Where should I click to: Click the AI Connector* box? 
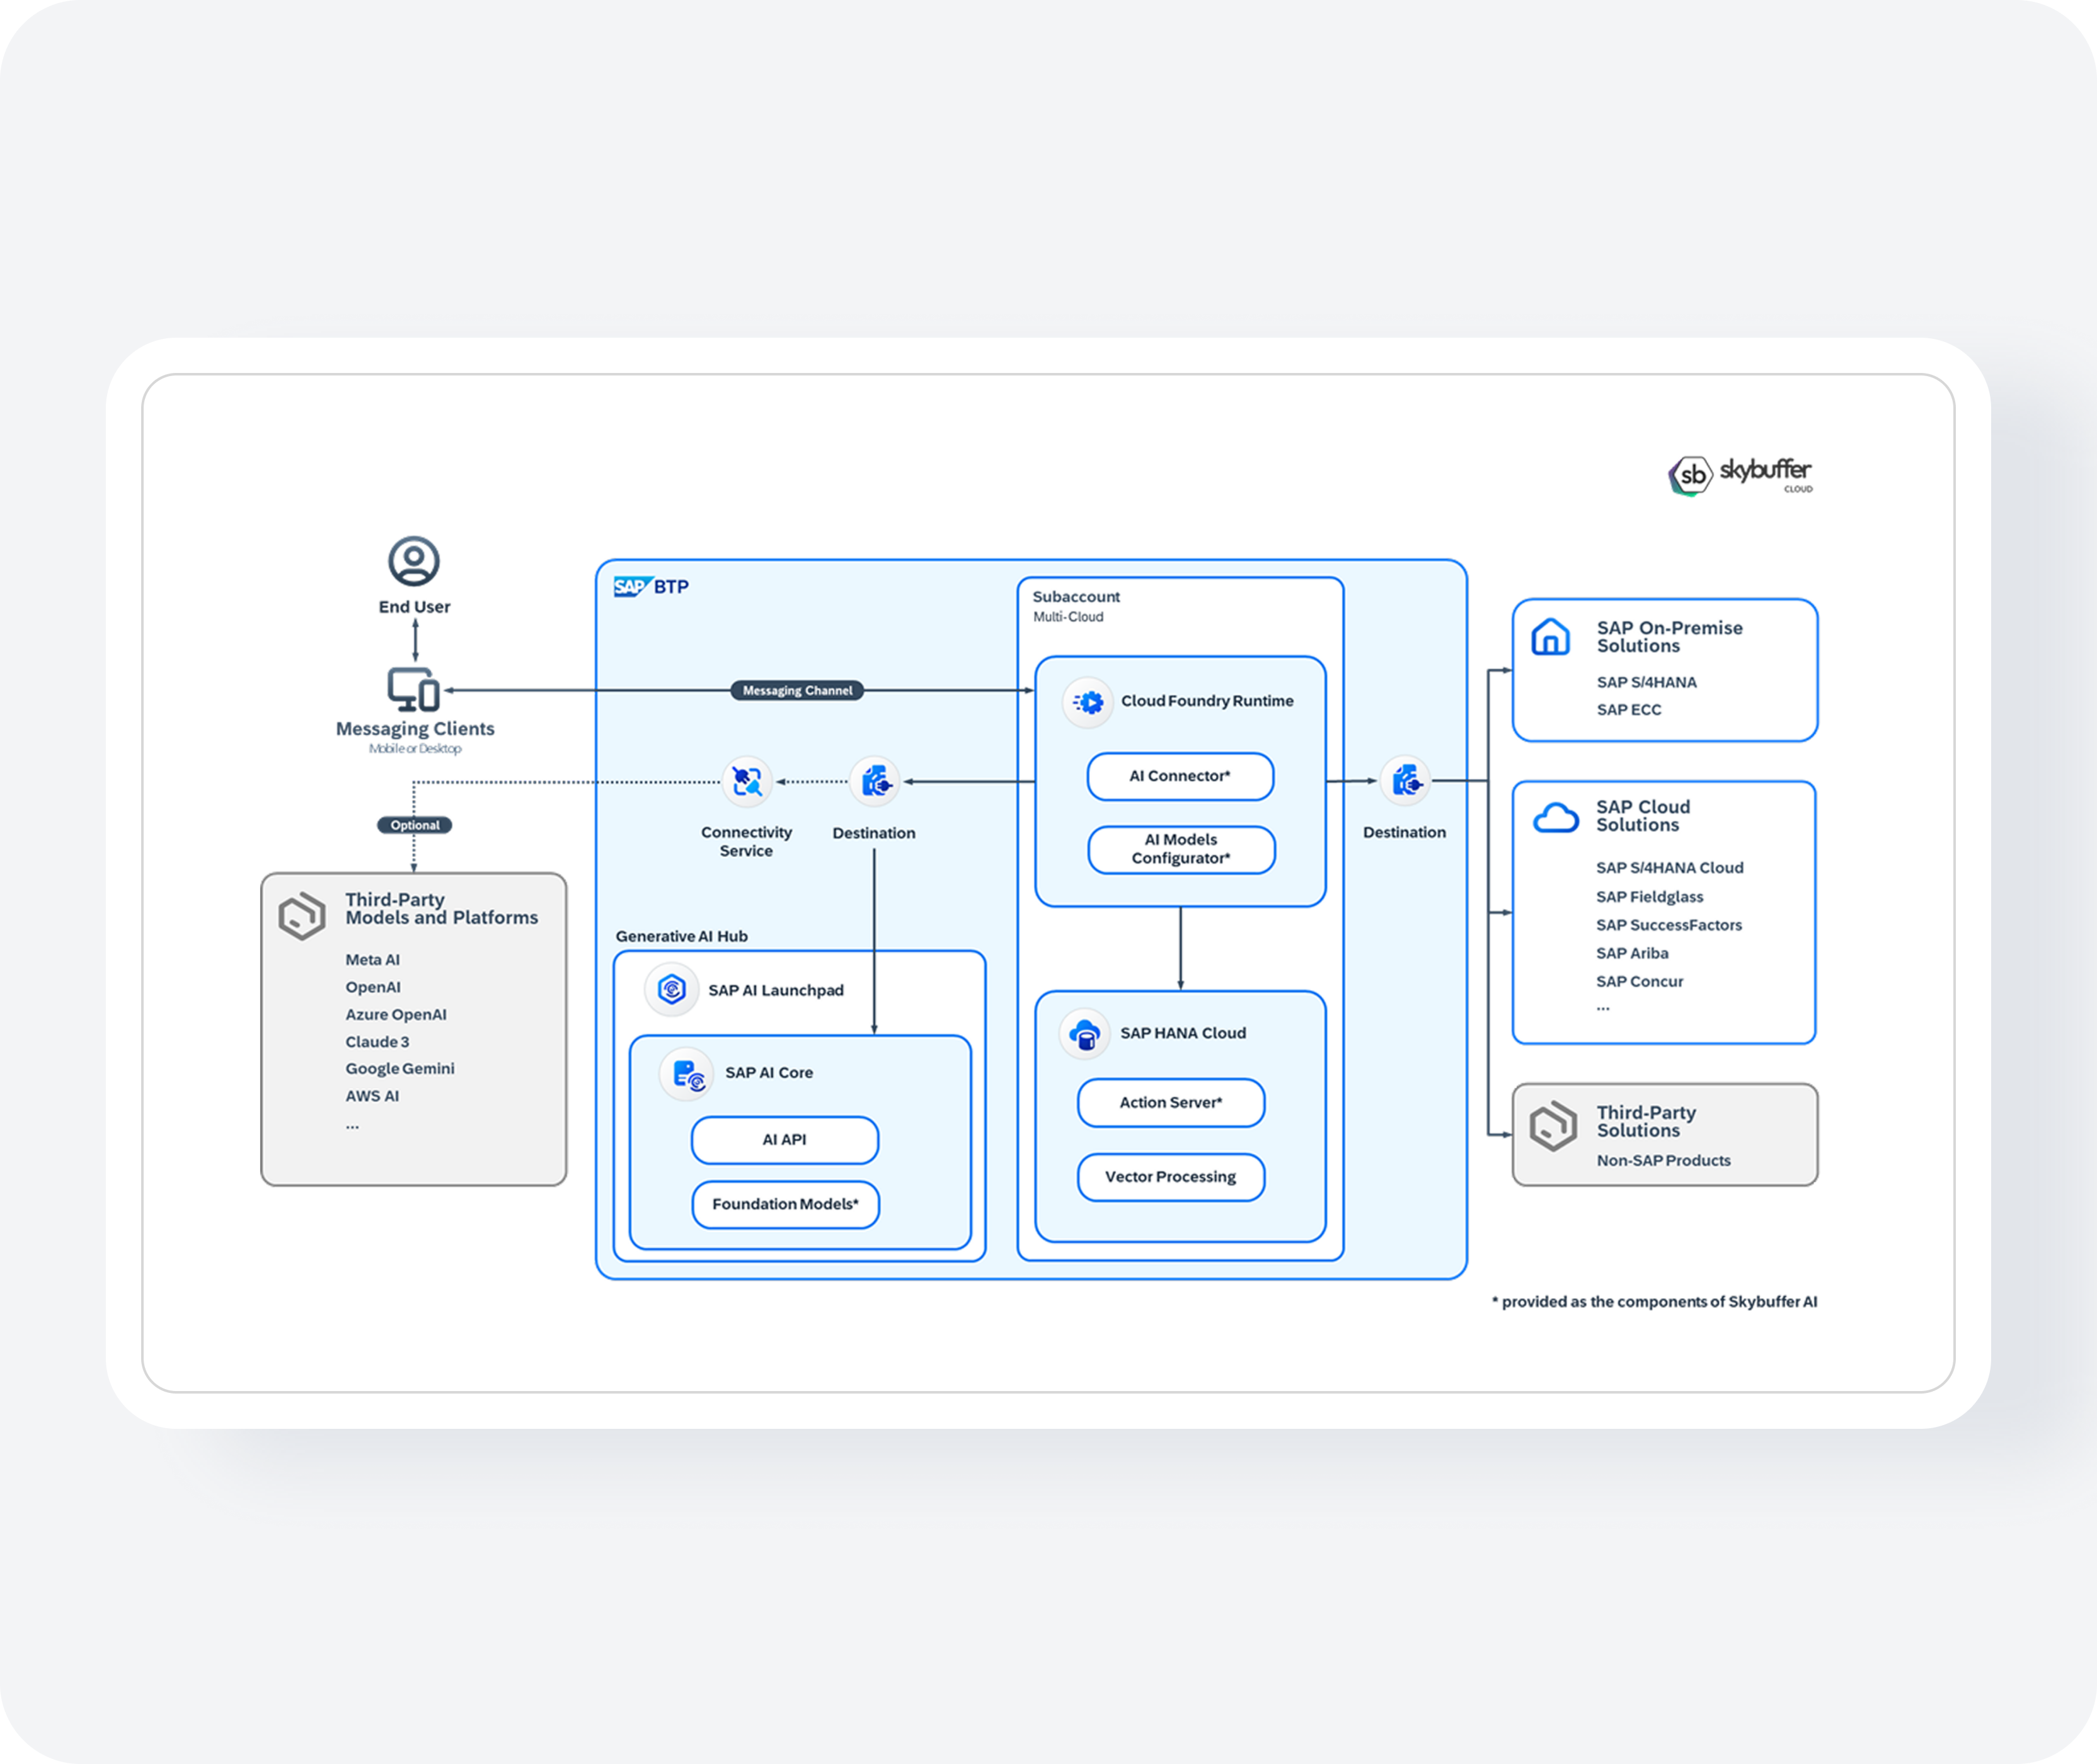[1180, 777]
